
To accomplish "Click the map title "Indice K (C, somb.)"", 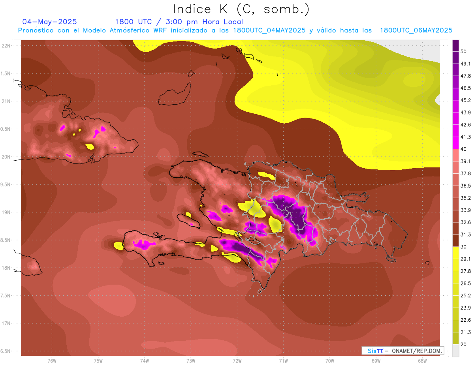I will [x=241, y=9].
